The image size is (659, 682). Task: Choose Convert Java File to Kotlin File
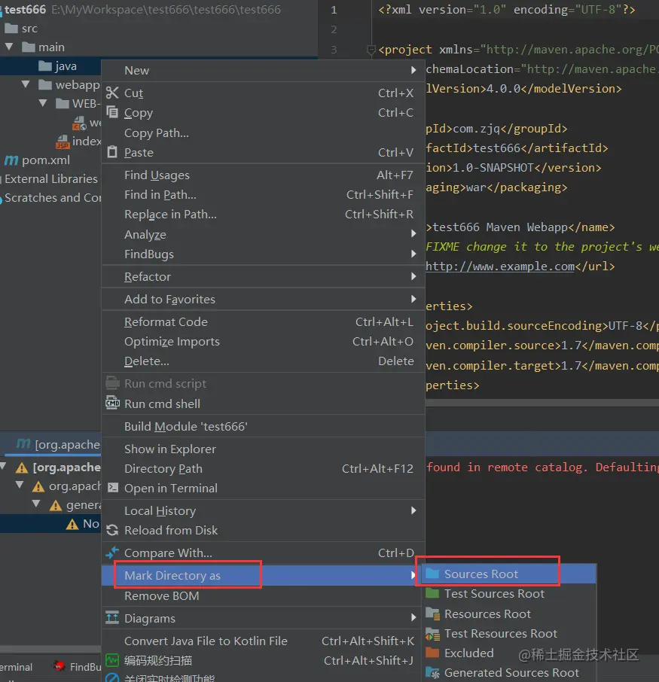263,641
